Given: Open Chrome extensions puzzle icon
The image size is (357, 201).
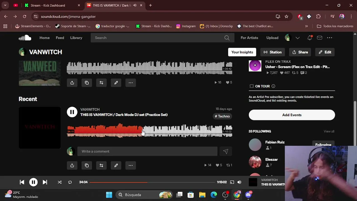Looking at the screenshot, I should pos(318,16).
